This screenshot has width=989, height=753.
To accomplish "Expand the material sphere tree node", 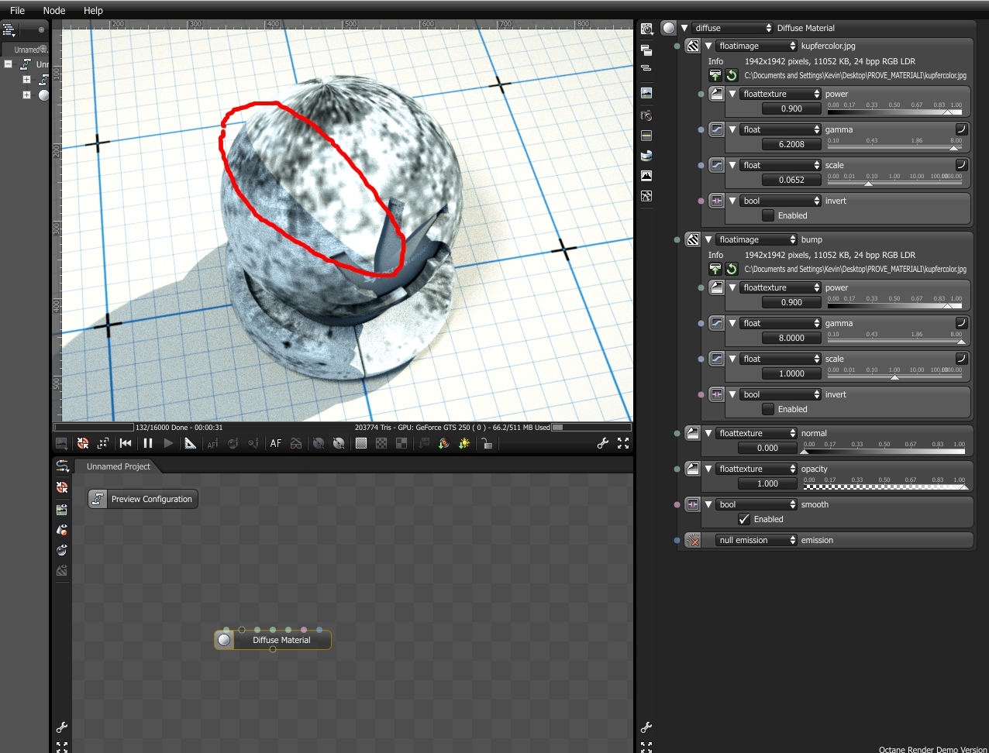I will [x=26, y=95].
